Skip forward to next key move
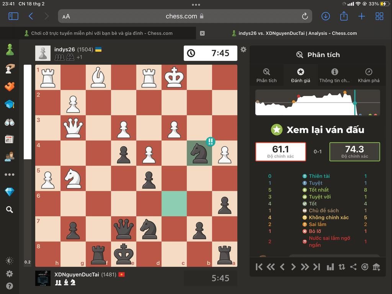 point(305,267)
